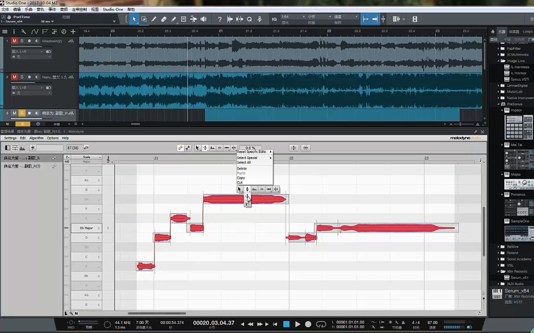Go to browser home icon
The height and width of the screenshot is (333, 534).
493,31
